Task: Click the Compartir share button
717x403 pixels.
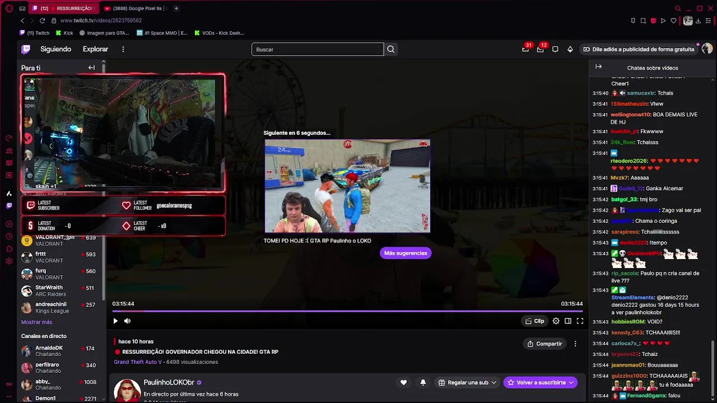Action: coord(544,344)
